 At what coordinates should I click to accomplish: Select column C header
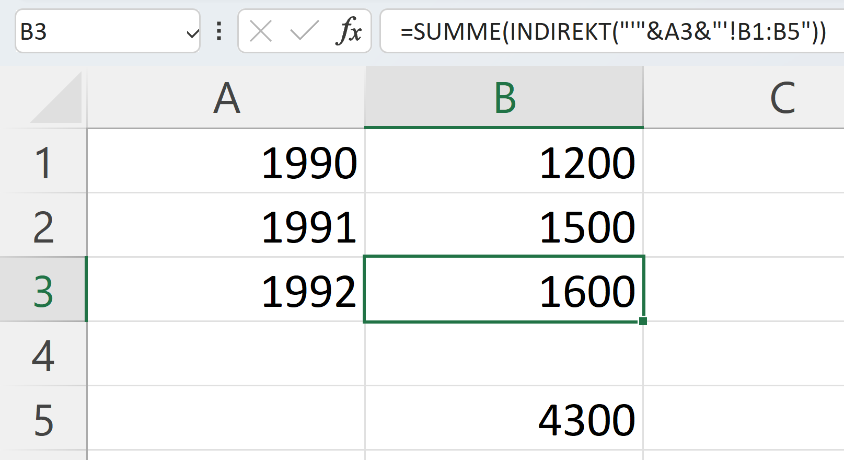[744, 98]
